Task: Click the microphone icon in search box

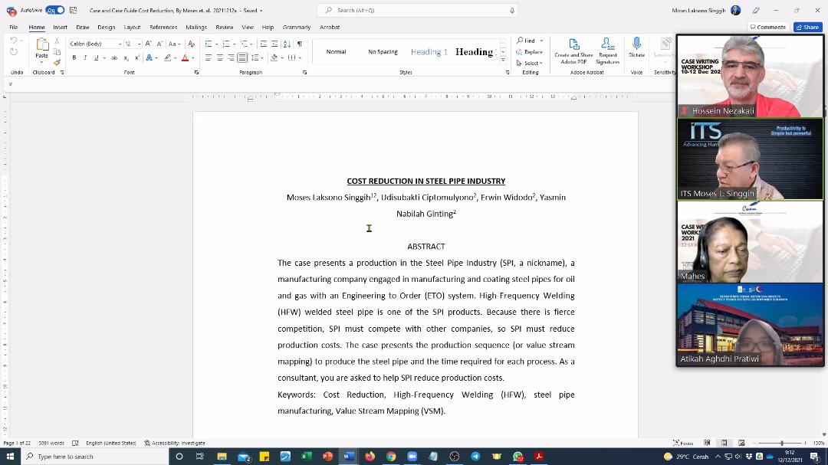Action: click(x=511, y=11)
